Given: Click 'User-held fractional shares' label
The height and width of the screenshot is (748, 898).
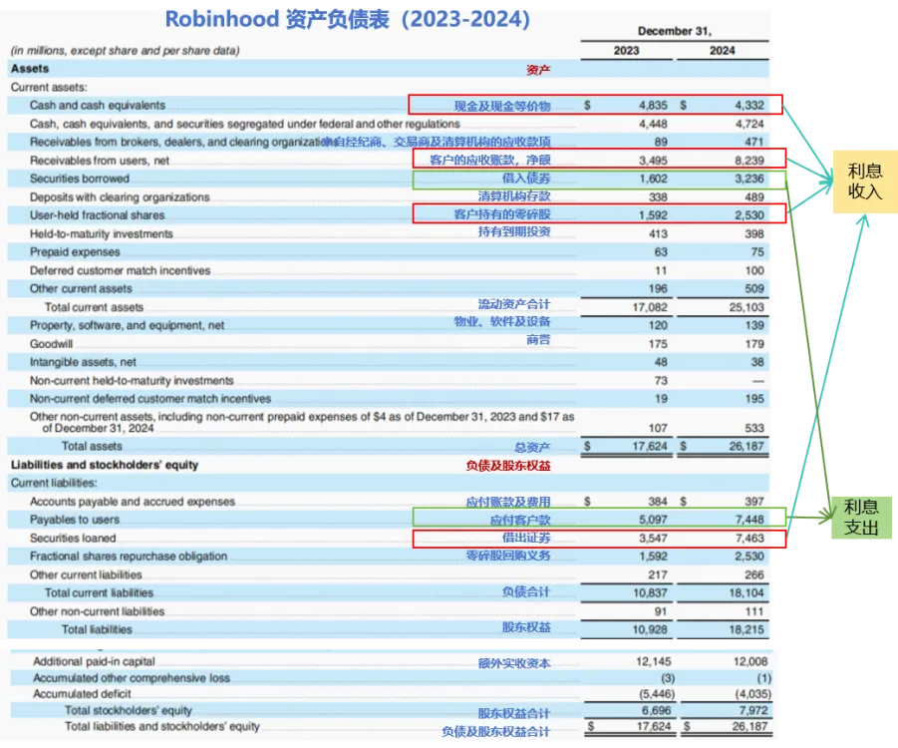Looking at the screenshot, I should [98, 215].
